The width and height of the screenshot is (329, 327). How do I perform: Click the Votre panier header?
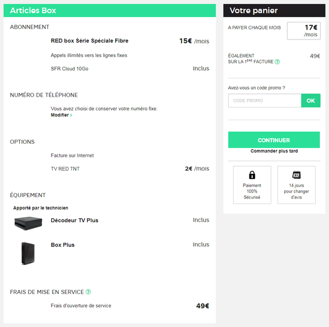click(x=274, y=10)
